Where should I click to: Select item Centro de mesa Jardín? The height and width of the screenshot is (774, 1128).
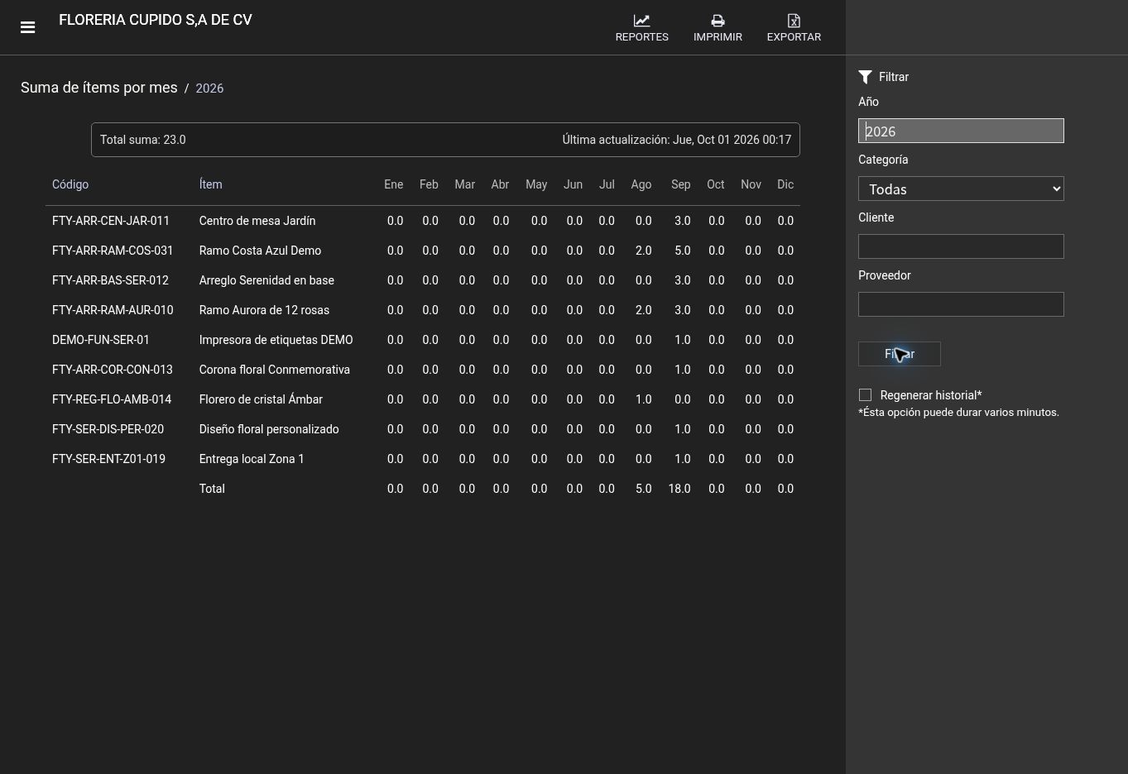257,221
